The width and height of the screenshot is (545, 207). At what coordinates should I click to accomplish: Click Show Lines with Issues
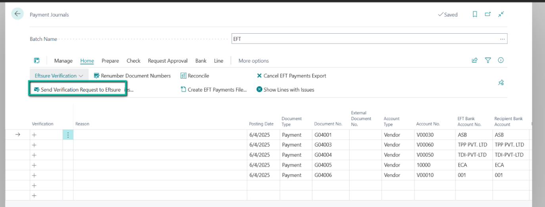click(x=285, y=90)
